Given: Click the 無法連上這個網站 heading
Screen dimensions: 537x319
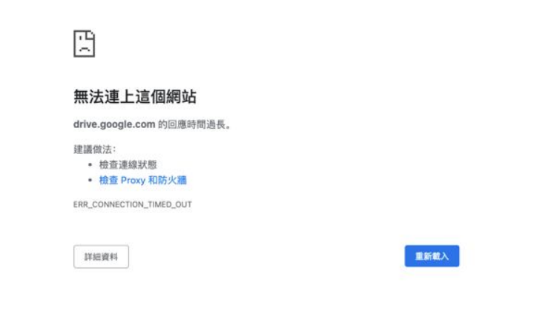Looking at the screenshot, I should (x=135, y=96).
